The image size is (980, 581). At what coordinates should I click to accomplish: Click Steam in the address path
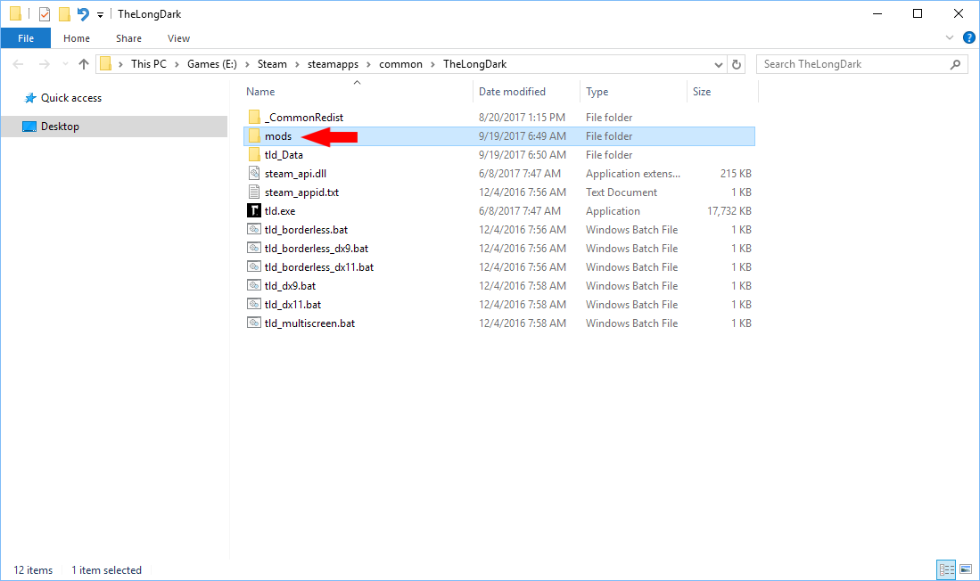272,64
